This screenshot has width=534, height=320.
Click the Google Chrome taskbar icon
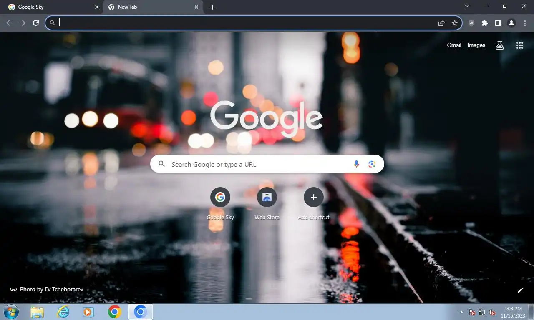click(x=114, y=312)
